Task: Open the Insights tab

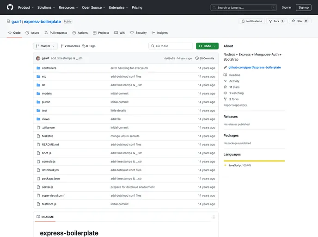Action: click(x=160, y=33)
